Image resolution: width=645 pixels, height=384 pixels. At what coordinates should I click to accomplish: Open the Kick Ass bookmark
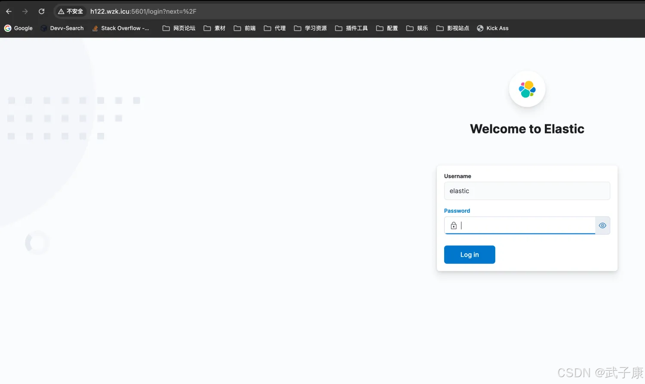tap(493, 28)
